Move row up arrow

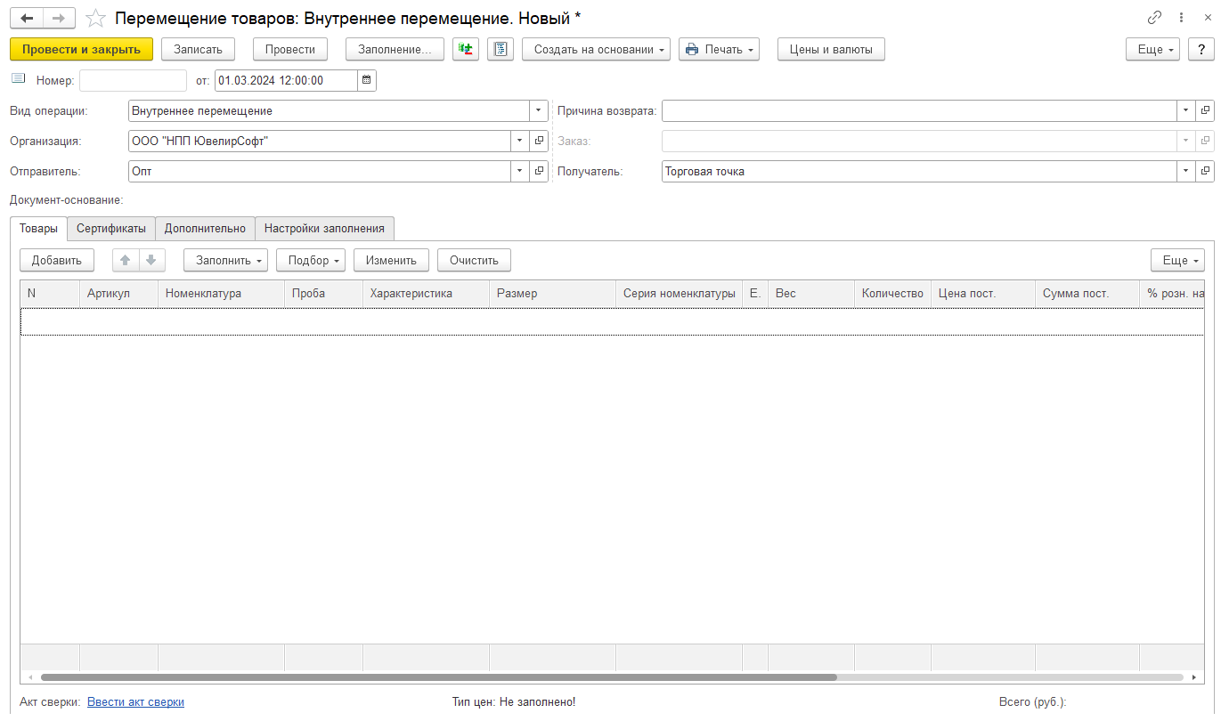[126, 260]
